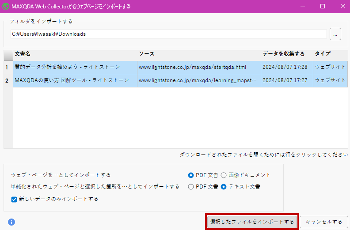The width and height of the screenshot is (350, 230).
Task: Click キャンセルする button
Action: (324, 222)
